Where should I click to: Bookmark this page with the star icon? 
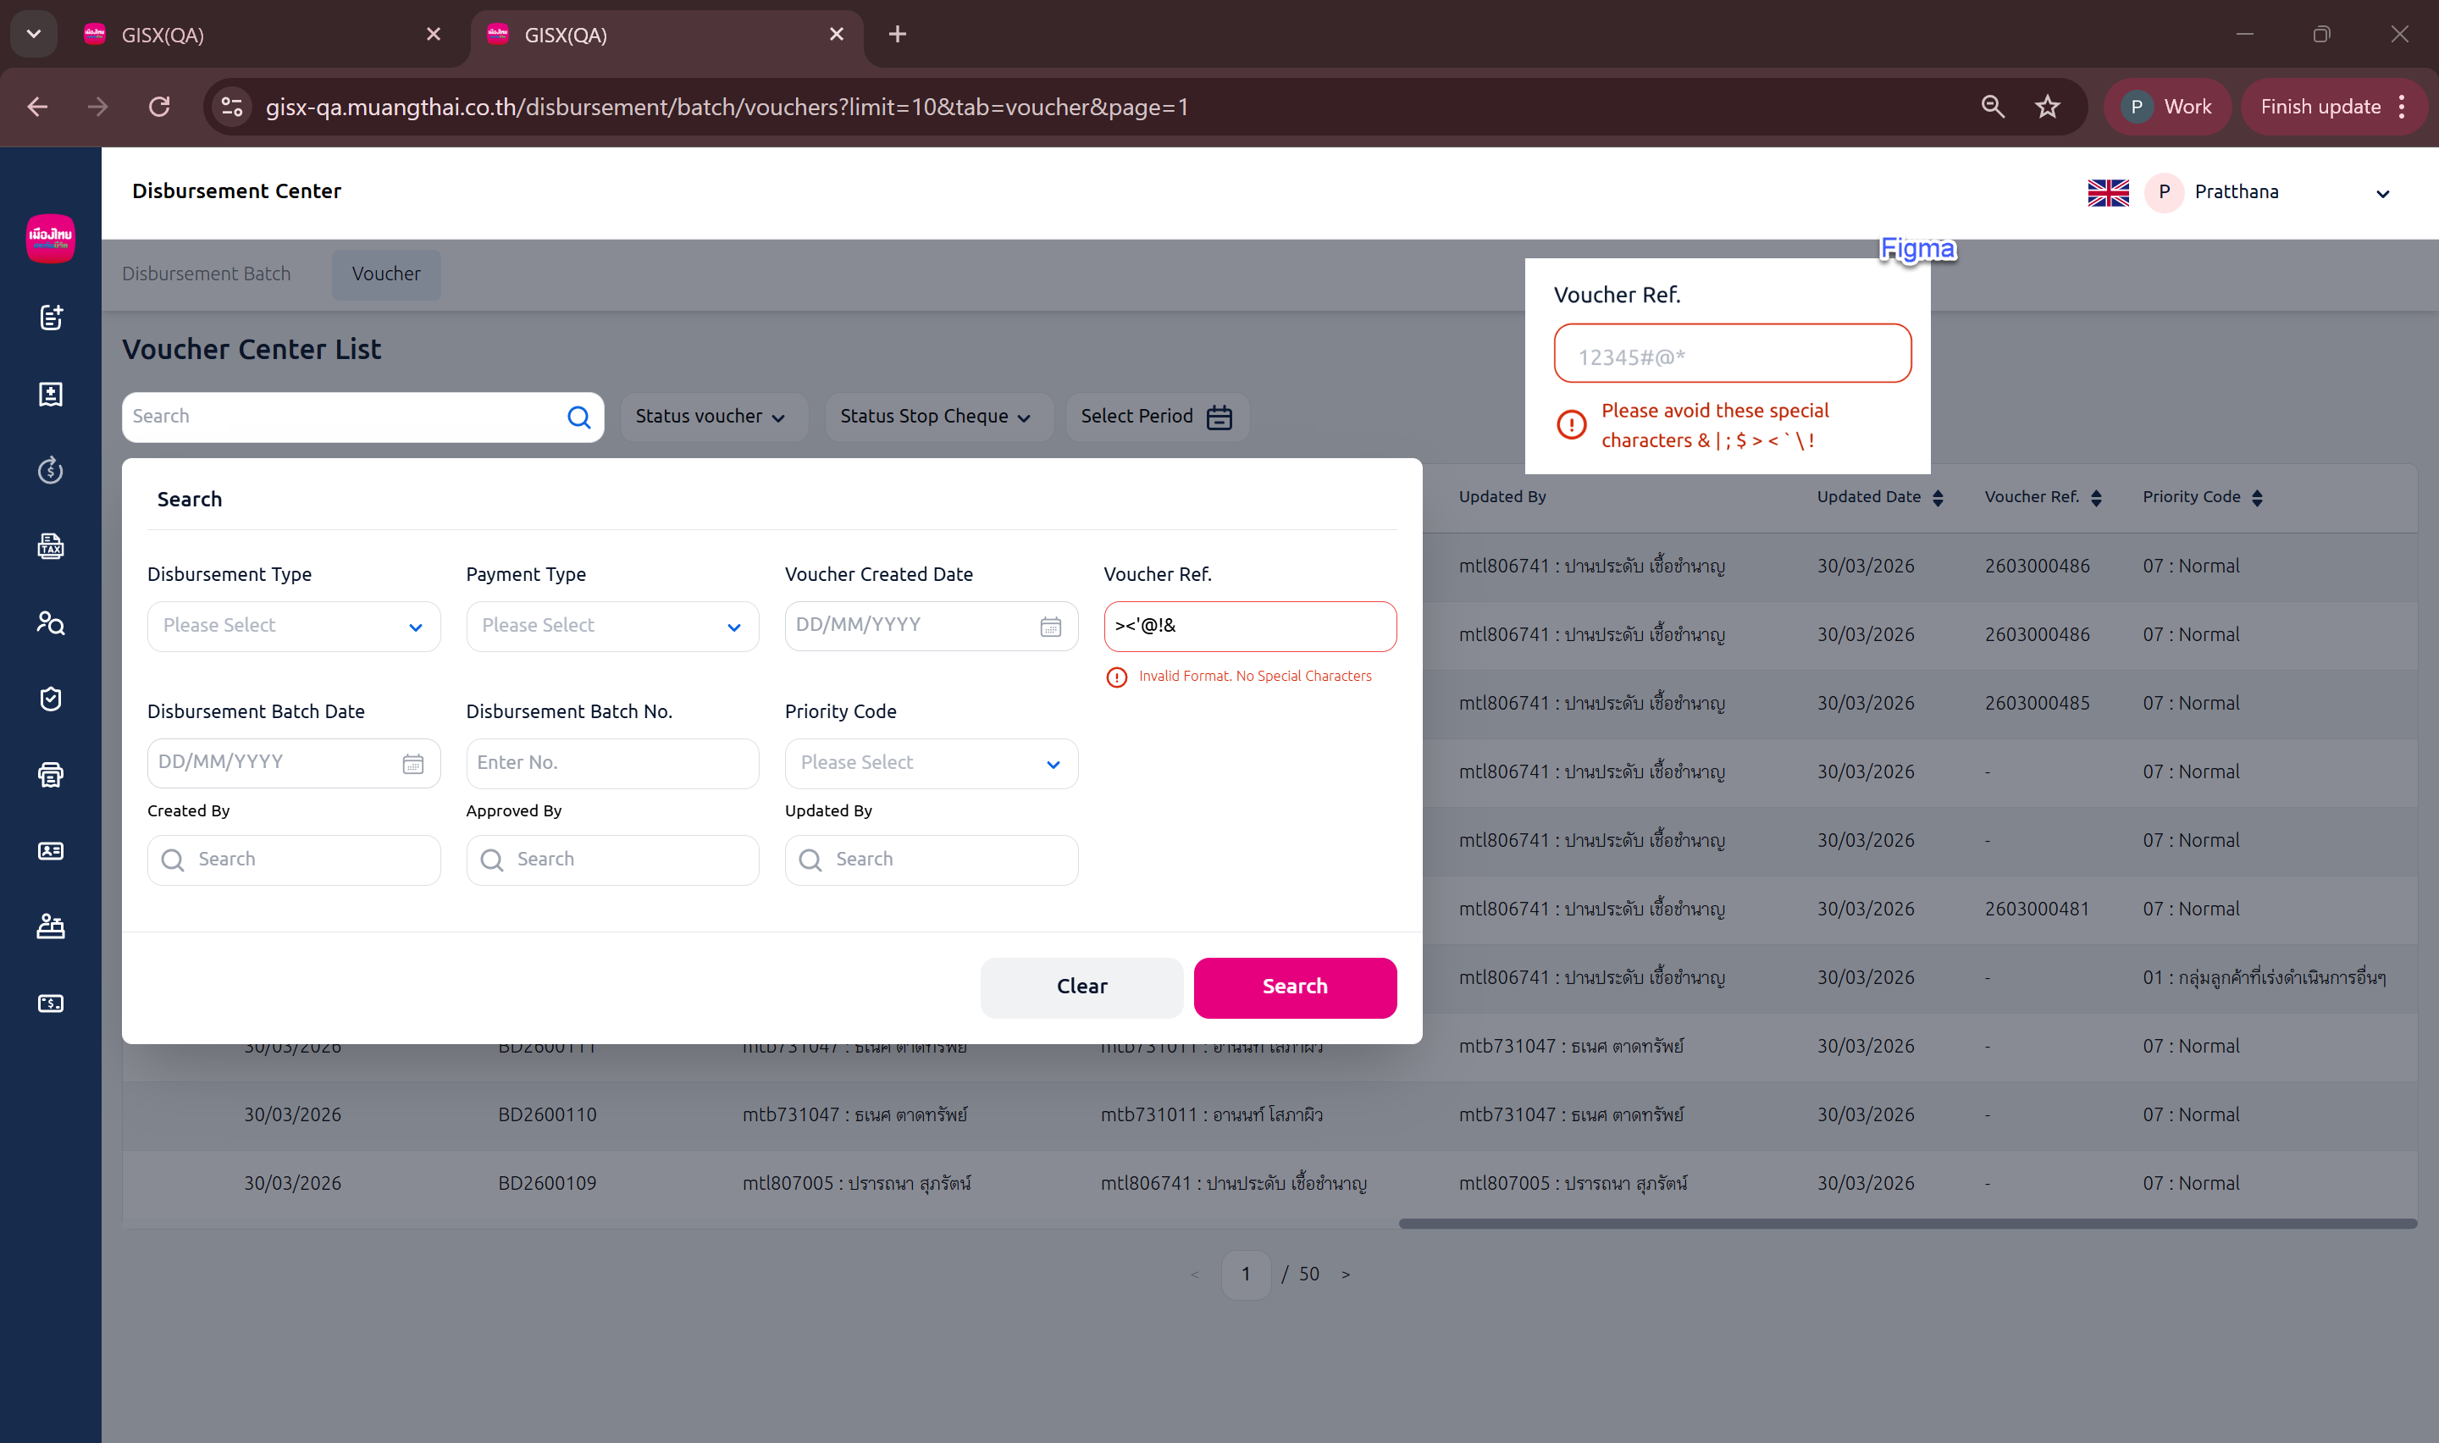click(2047, 107)
